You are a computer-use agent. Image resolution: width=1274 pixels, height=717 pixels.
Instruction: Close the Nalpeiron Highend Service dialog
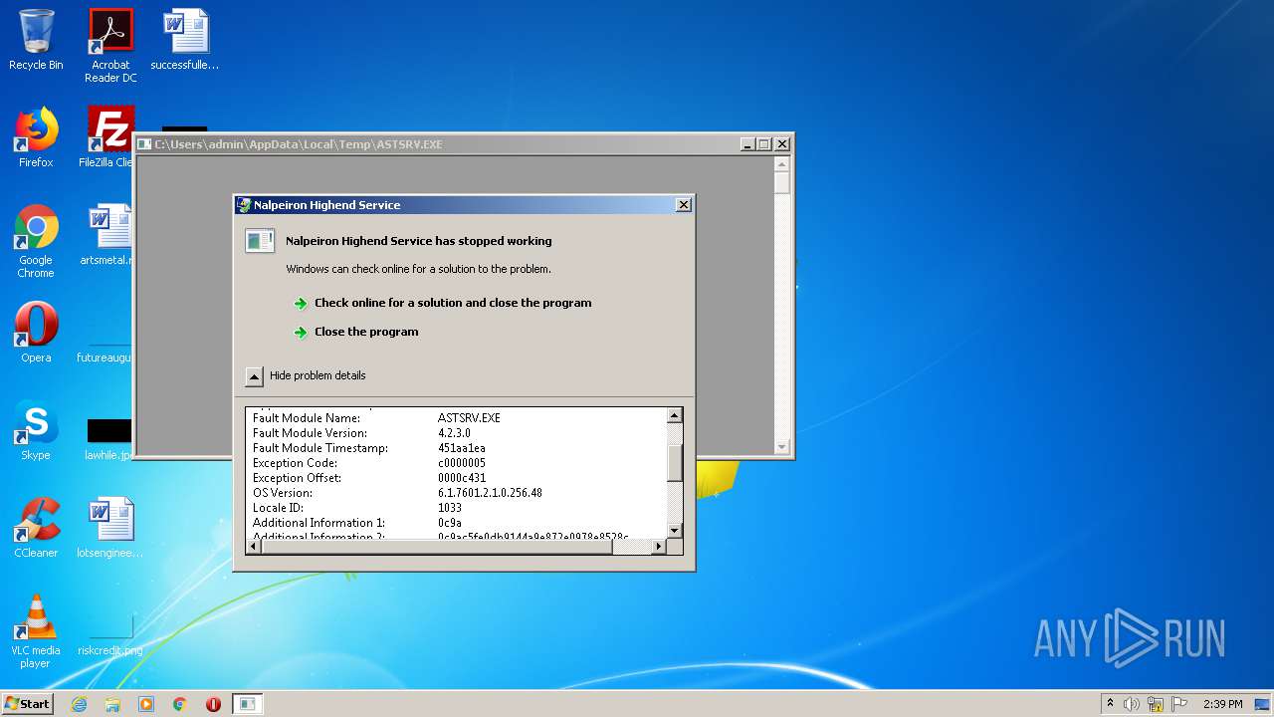[x=683, y=205]
